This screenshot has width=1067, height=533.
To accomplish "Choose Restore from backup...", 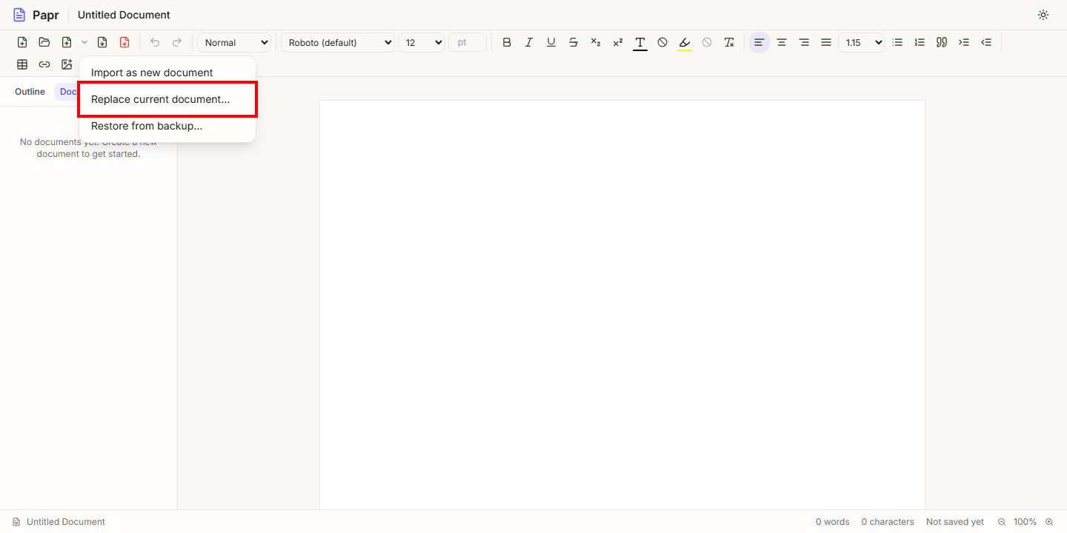I will click(167, 126).
